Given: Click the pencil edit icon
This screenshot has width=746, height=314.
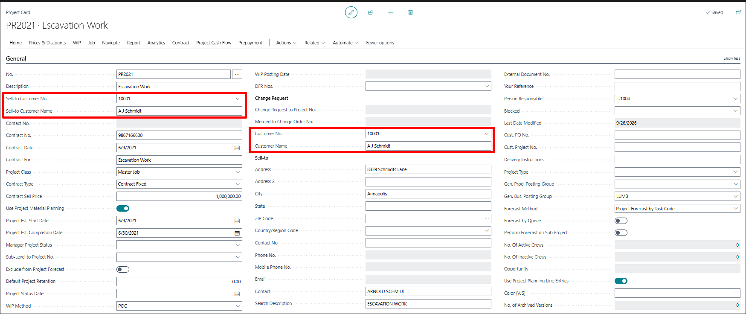Looking at the screenshot, I should [x=351, y=12].
